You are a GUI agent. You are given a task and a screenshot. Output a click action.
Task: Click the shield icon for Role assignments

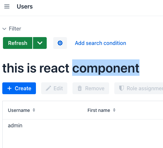(x=122, y=88)
